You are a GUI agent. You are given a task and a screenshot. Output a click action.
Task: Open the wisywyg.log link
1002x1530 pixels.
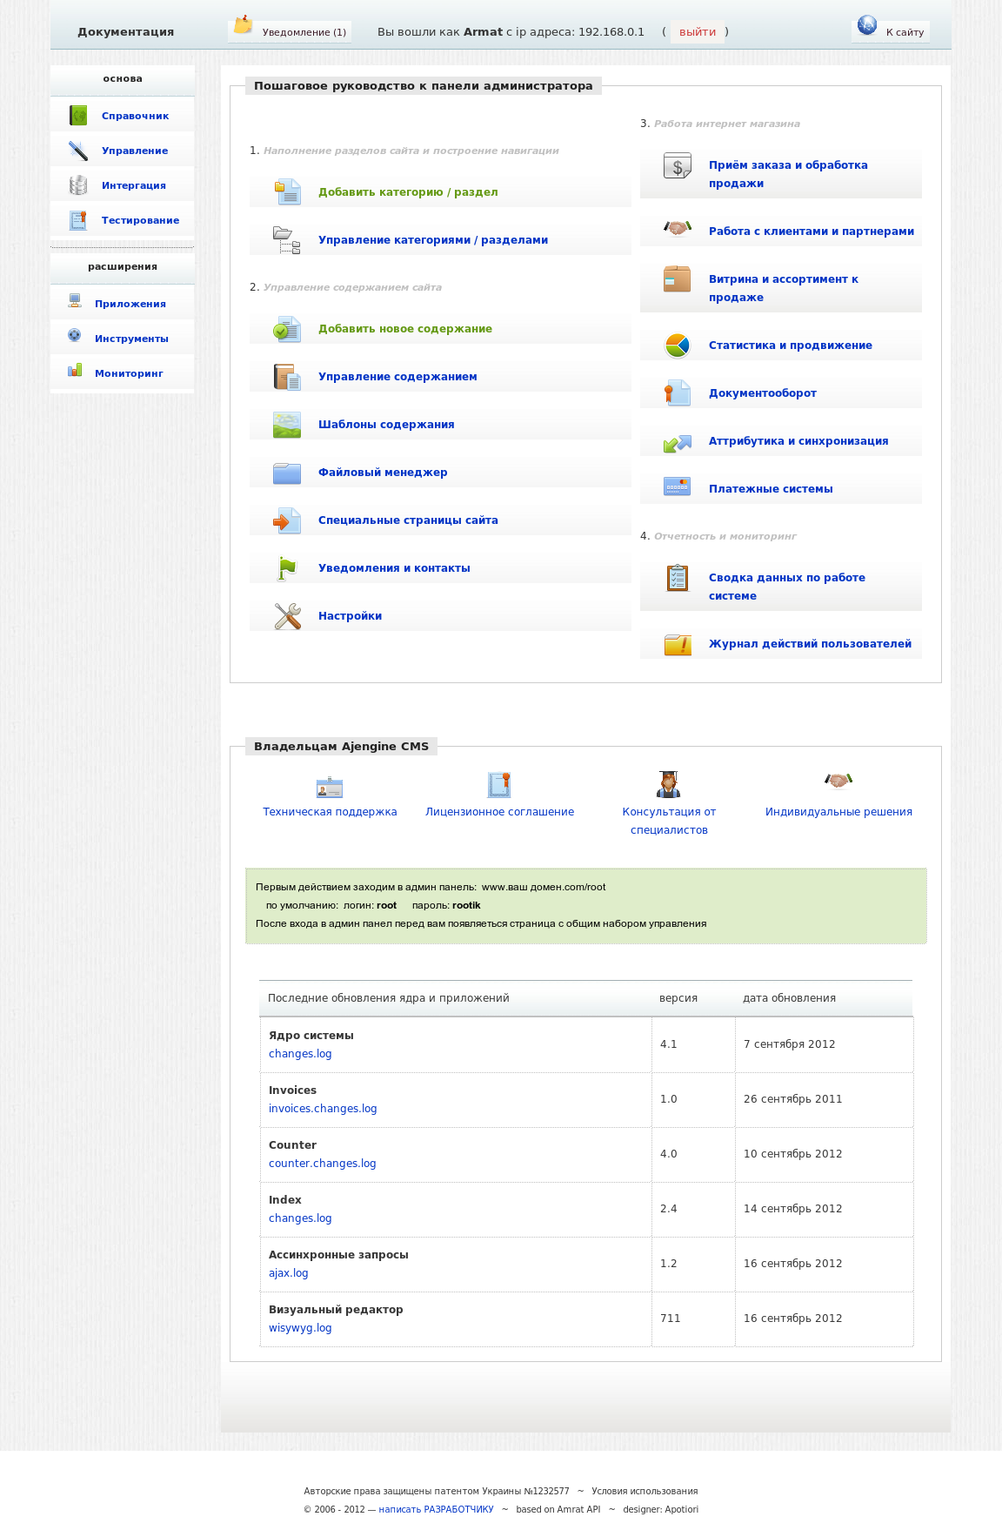pyautogui.click(x=300, y=1328)
